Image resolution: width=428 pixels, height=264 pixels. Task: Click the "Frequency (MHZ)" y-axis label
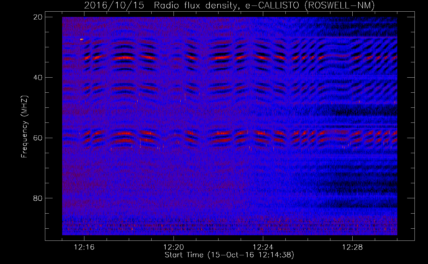(24, 127)
